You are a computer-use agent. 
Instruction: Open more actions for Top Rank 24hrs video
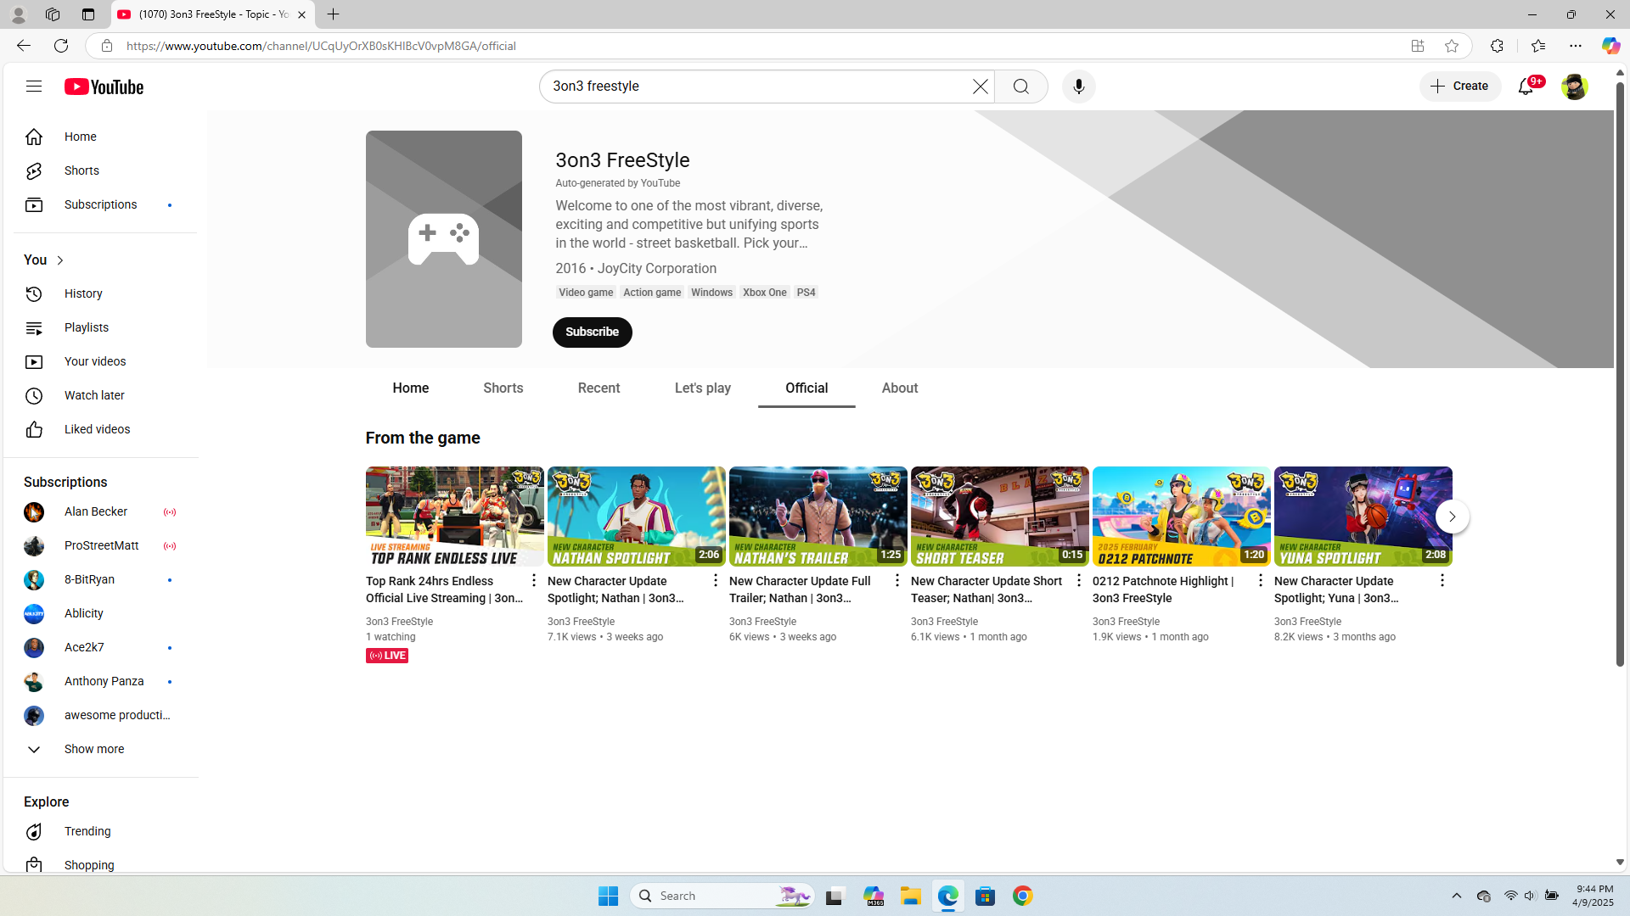point(534,580)
